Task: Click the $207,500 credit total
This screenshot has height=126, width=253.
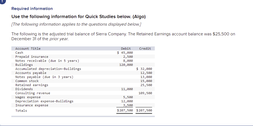Action: point(144,110)
